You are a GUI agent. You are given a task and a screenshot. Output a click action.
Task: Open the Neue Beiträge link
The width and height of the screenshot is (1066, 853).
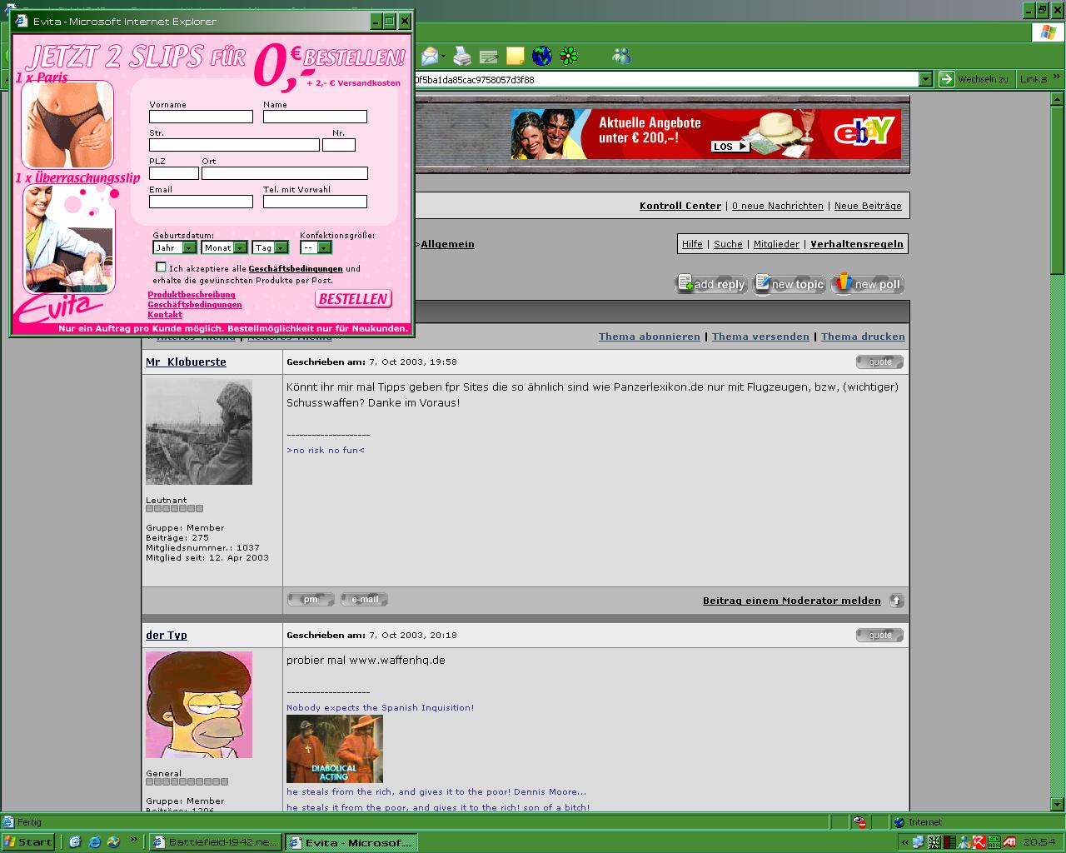click(868, 206)
